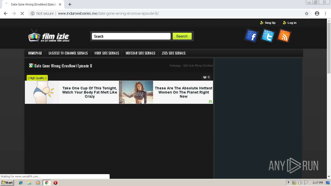Viewport: 331px width, 186px height.
Task: Close the Date Gone Wrong tab
Action: coord(60,4)
